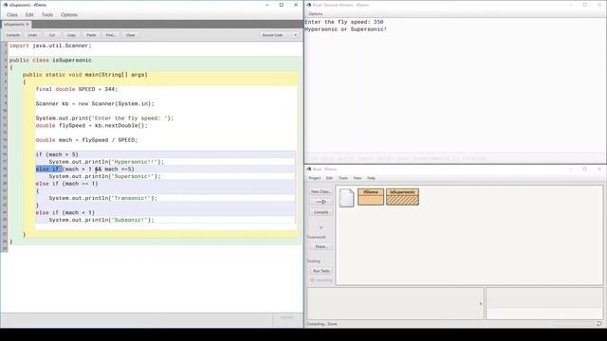Click the Find... button
This screenshot has height=341, width=607.
coord(111,35)
